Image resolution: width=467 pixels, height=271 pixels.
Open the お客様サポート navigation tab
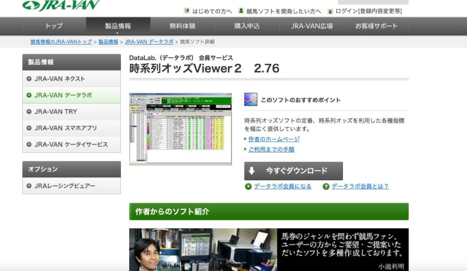[376, 26]
